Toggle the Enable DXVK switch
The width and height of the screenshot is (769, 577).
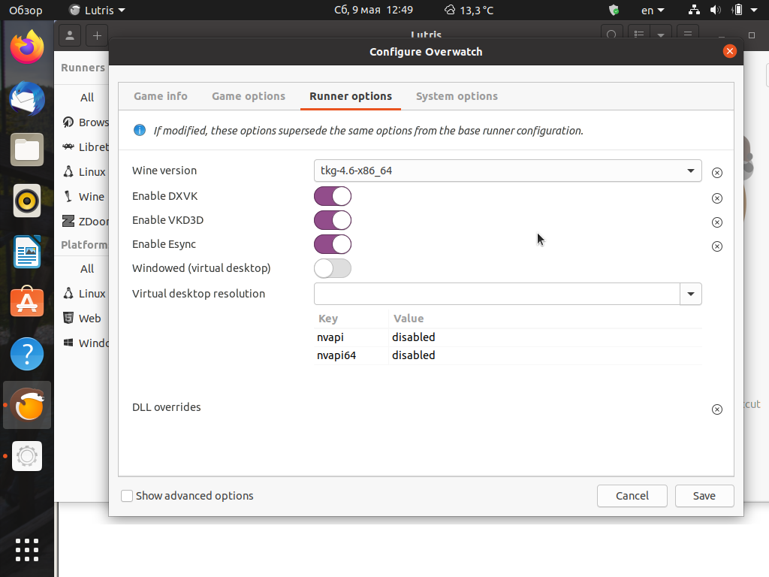tap(333, 196)
